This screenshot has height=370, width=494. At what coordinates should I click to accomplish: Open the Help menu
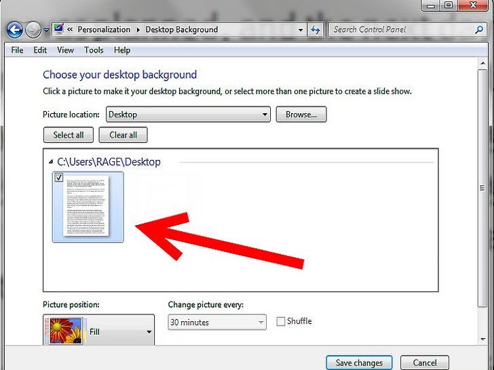click(122, 50)
